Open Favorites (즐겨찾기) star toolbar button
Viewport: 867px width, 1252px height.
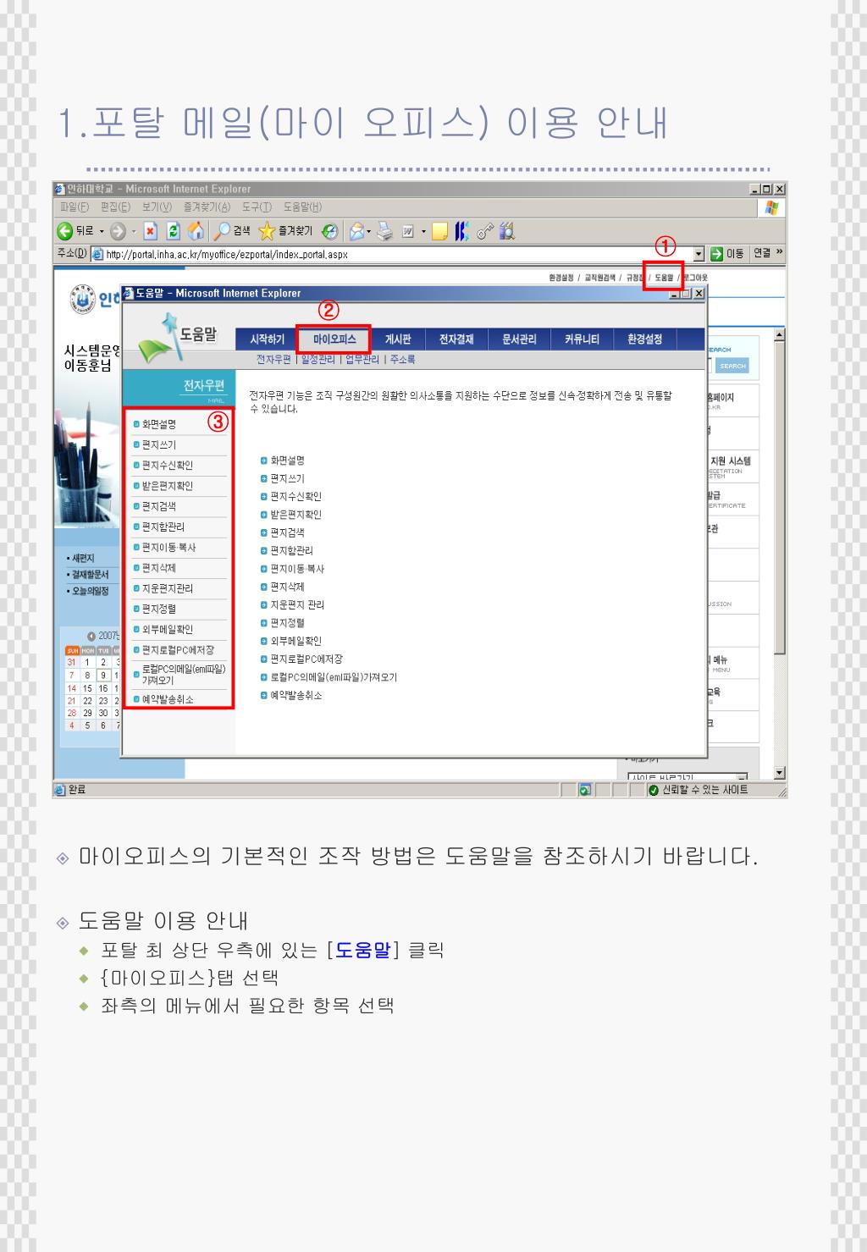coord(285,231)
